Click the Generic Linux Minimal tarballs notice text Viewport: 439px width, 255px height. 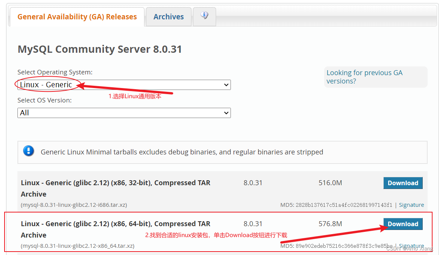pos(182,152)
